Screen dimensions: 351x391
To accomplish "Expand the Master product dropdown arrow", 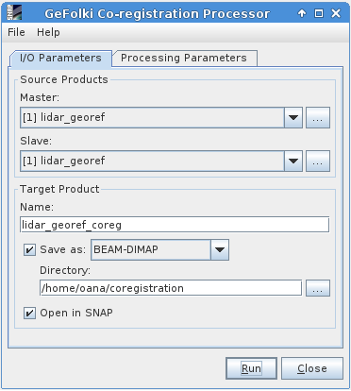I will tap(293, 118).
